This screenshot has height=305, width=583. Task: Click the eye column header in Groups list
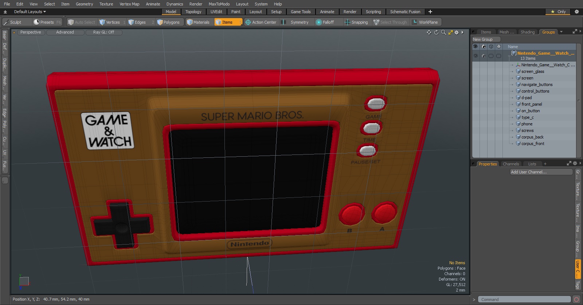coord(476,47)
